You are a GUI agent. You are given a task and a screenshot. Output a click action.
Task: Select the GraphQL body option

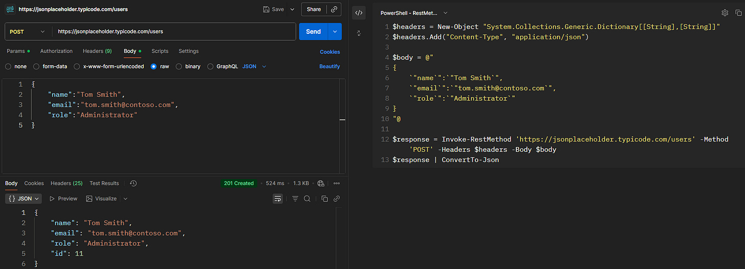211,66
